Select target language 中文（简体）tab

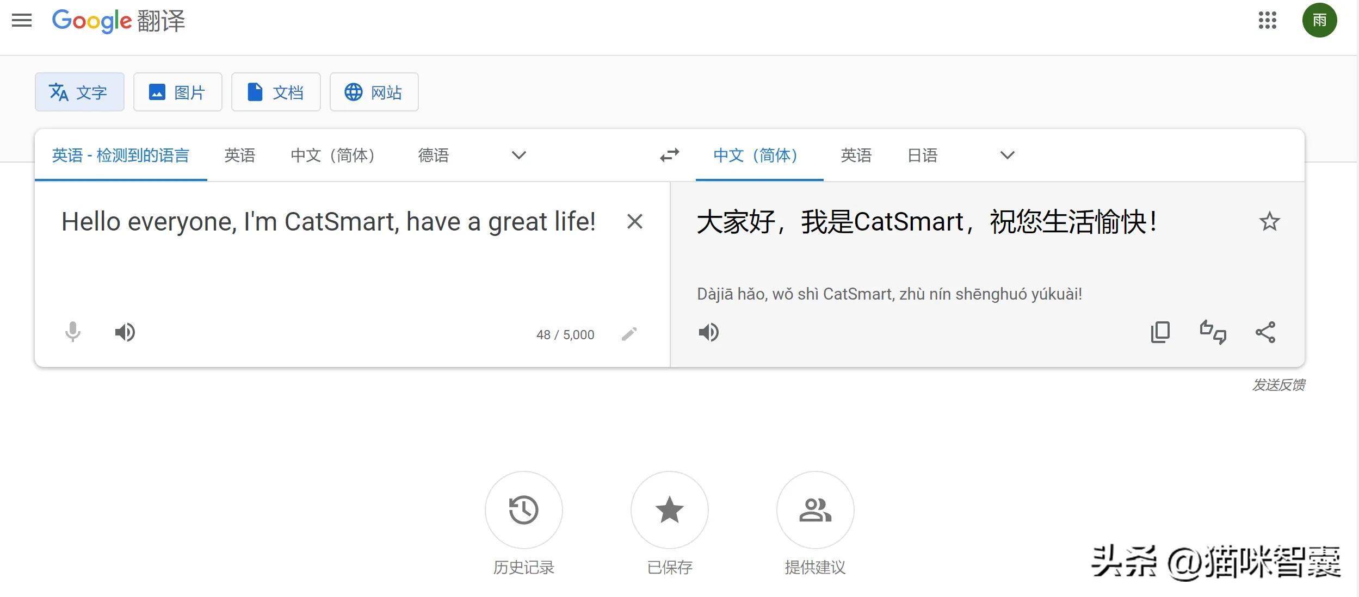[759, 156]
